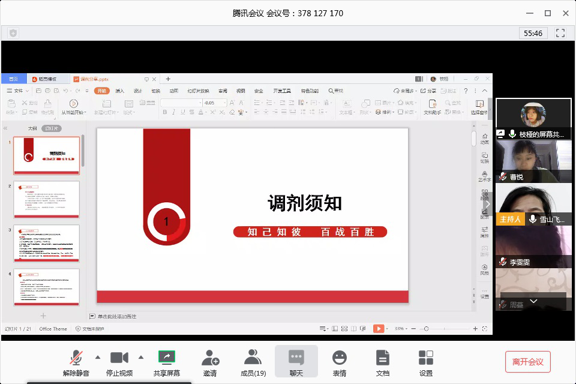This screenshot has height=384, width=576.
Task: Open the 文档 documents icon
Action: (x=383, y=361)
